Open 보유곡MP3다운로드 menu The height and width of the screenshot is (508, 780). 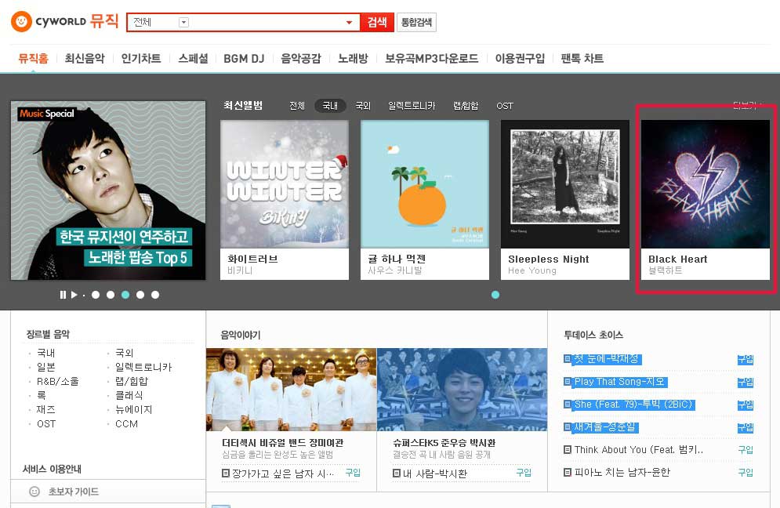432,59
